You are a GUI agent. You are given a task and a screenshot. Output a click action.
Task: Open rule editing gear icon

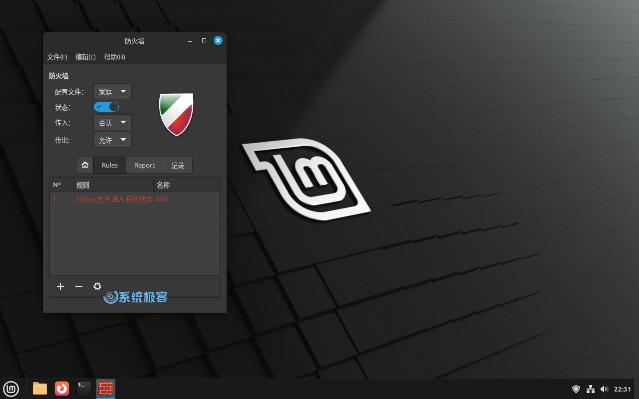click(97, 286)
